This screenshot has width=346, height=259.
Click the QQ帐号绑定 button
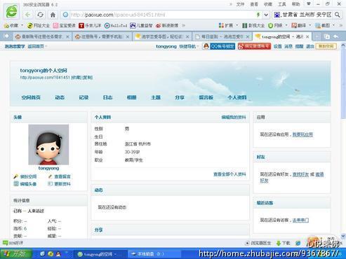(x=219, y=46)
